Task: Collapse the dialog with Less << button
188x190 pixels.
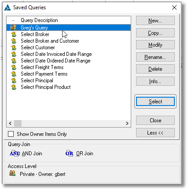Action: click(x=155, y=133)
